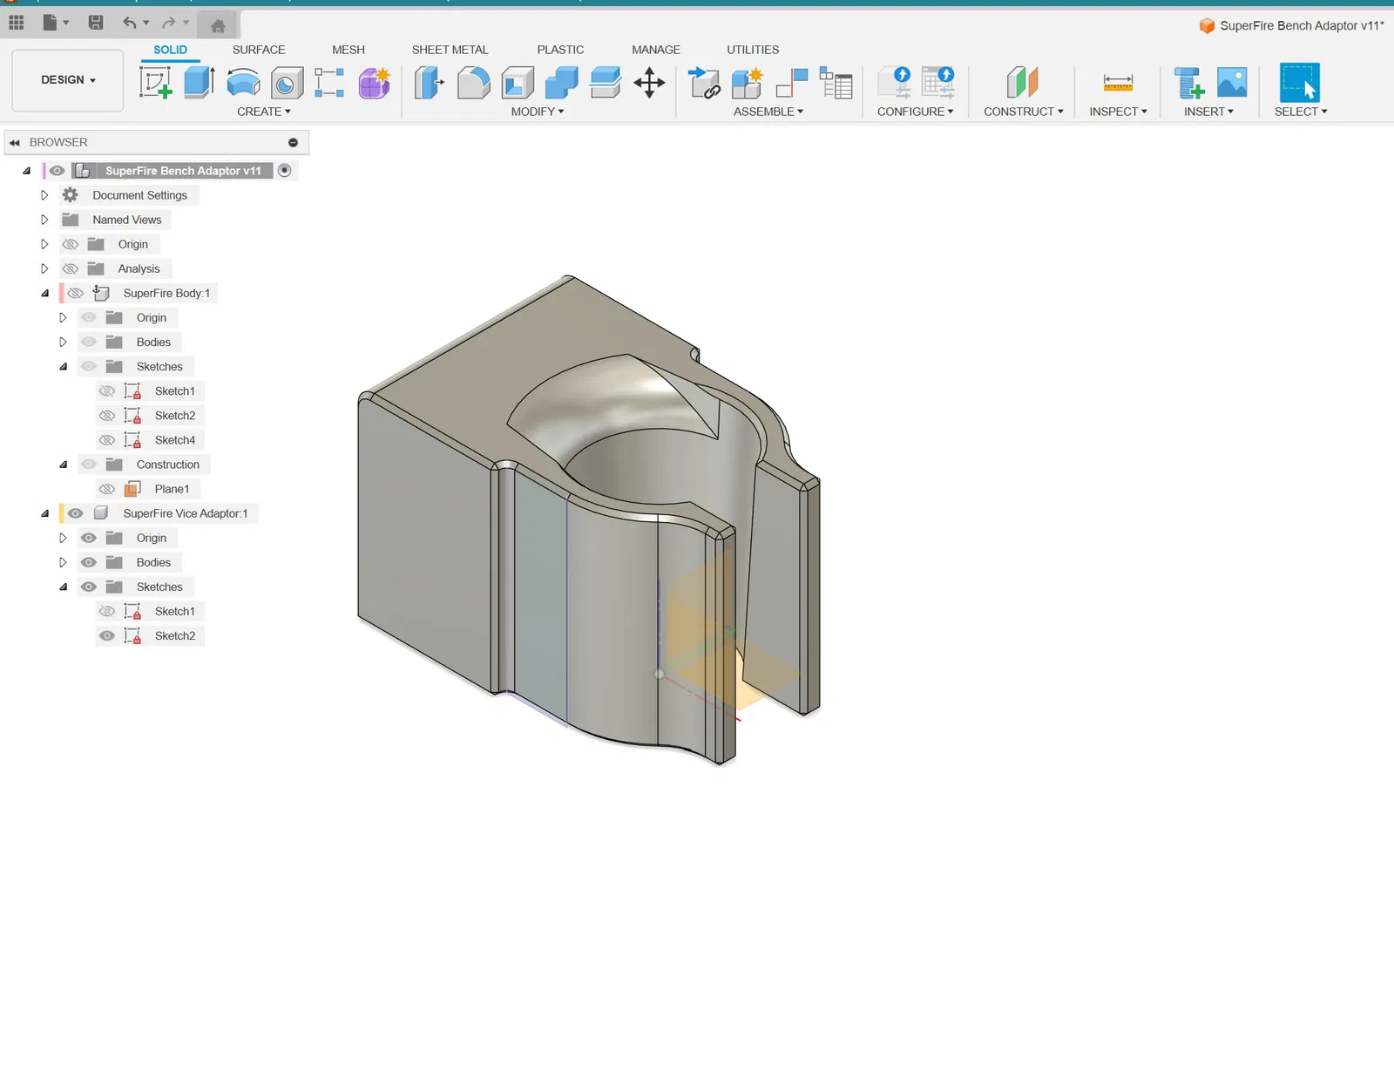Open the SHEET METAL tab
Screen dimensions: 1394x1079
(450, 50)
